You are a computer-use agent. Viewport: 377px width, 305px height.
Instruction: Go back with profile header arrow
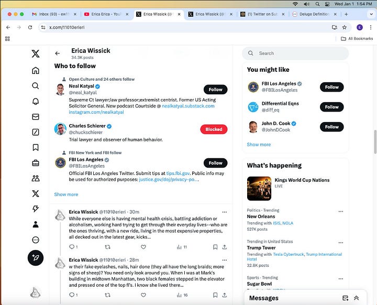click(x=57, y=53)
